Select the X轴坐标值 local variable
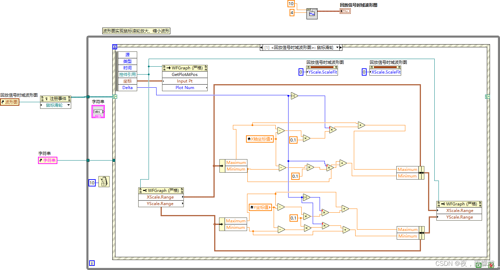The width and height of the screenshot is (500, 270). pyautogui.click(x=260, y=139)
